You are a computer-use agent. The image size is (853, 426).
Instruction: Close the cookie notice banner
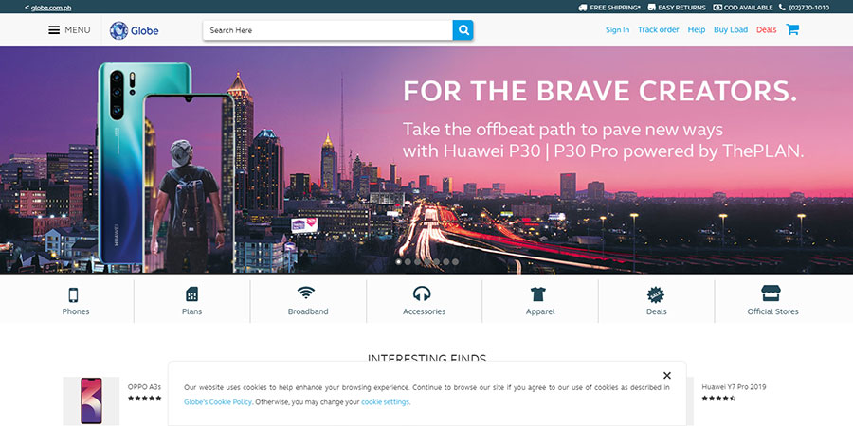667,376
